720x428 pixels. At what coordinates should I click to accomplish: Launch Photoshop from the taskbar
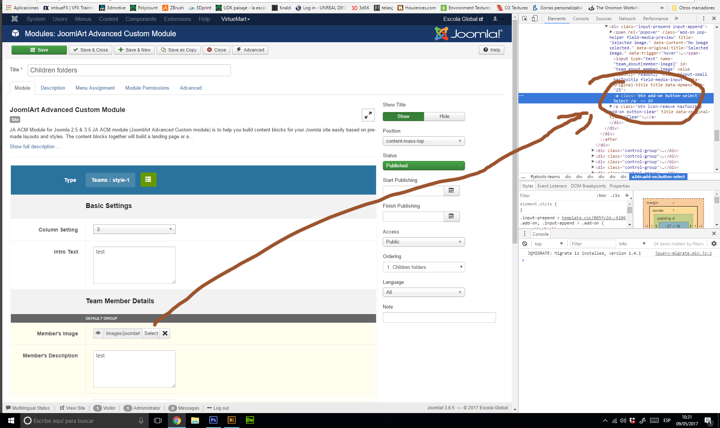pyautogui.click(x=213, y=420)
